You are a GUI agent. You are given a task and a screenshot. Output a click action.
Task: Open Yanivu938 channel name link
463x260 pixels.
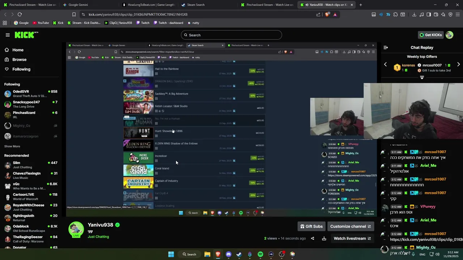point(101,225)
